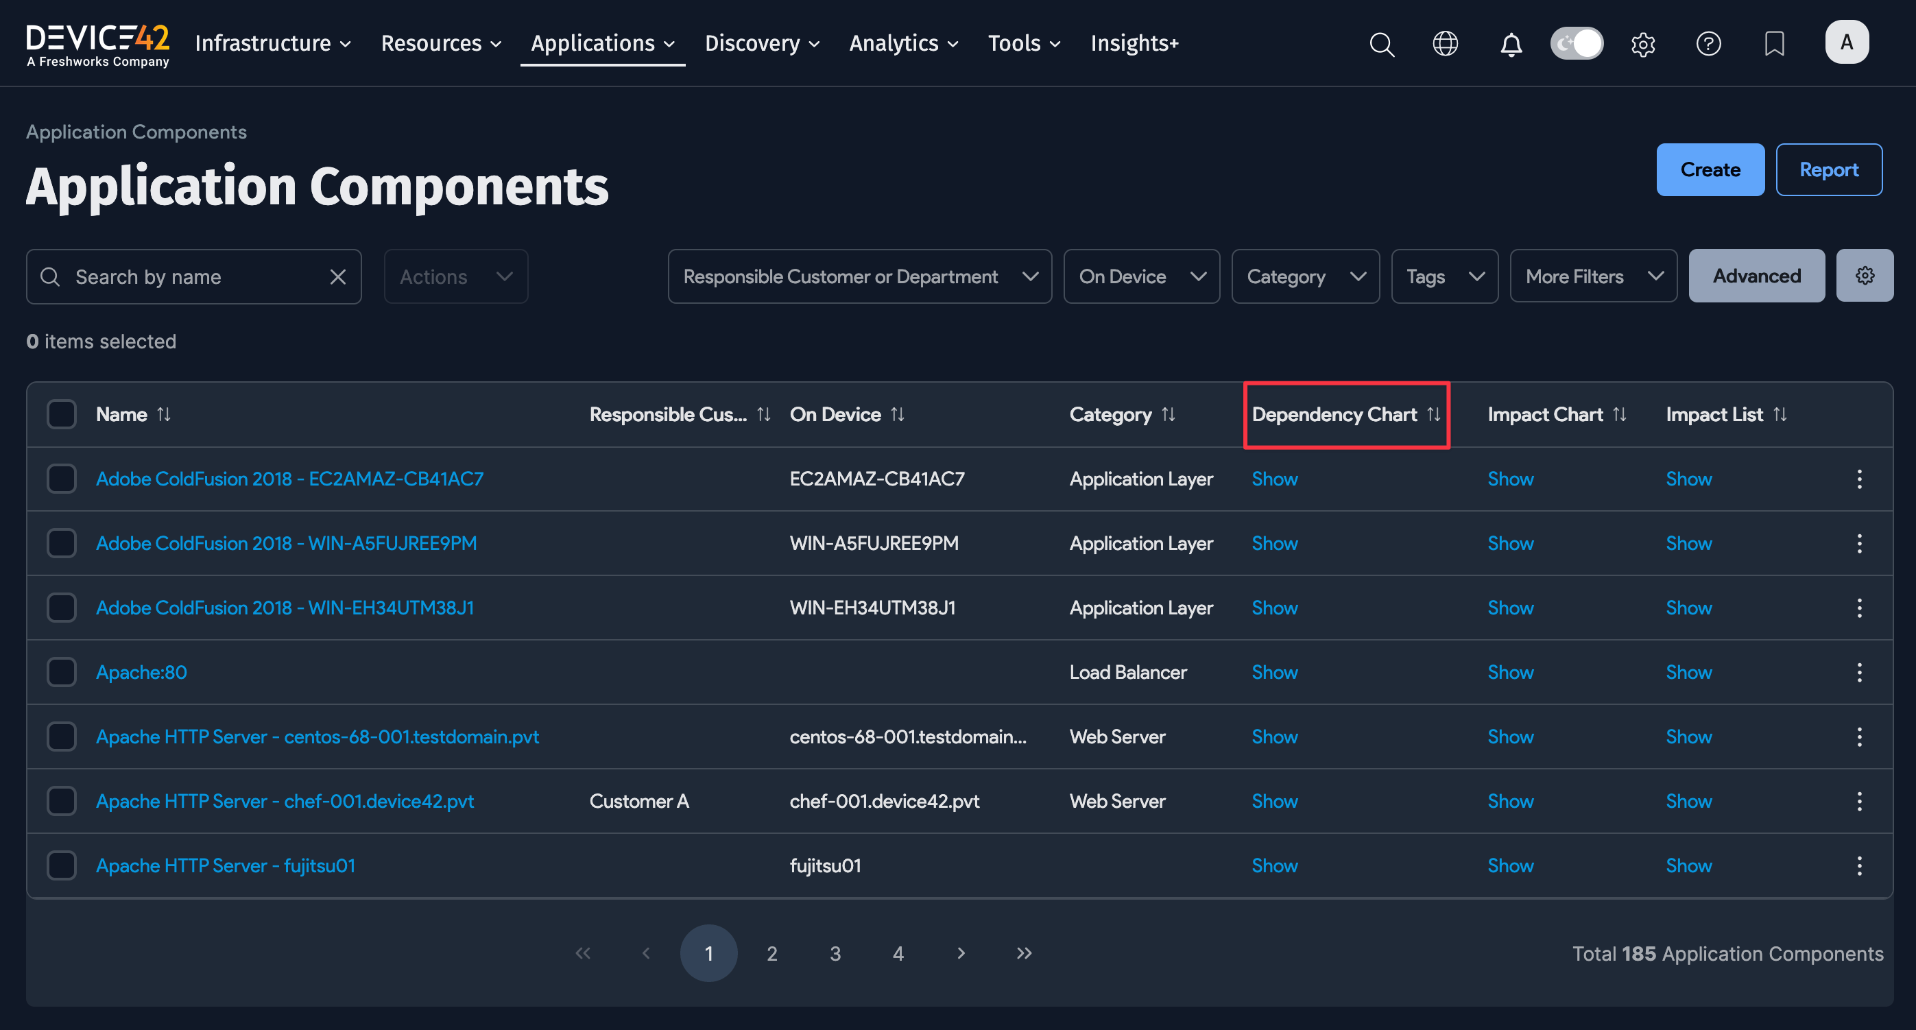Toggle the dark mode switch
1916x1030 pixels.
click(x=1577, y=43)
